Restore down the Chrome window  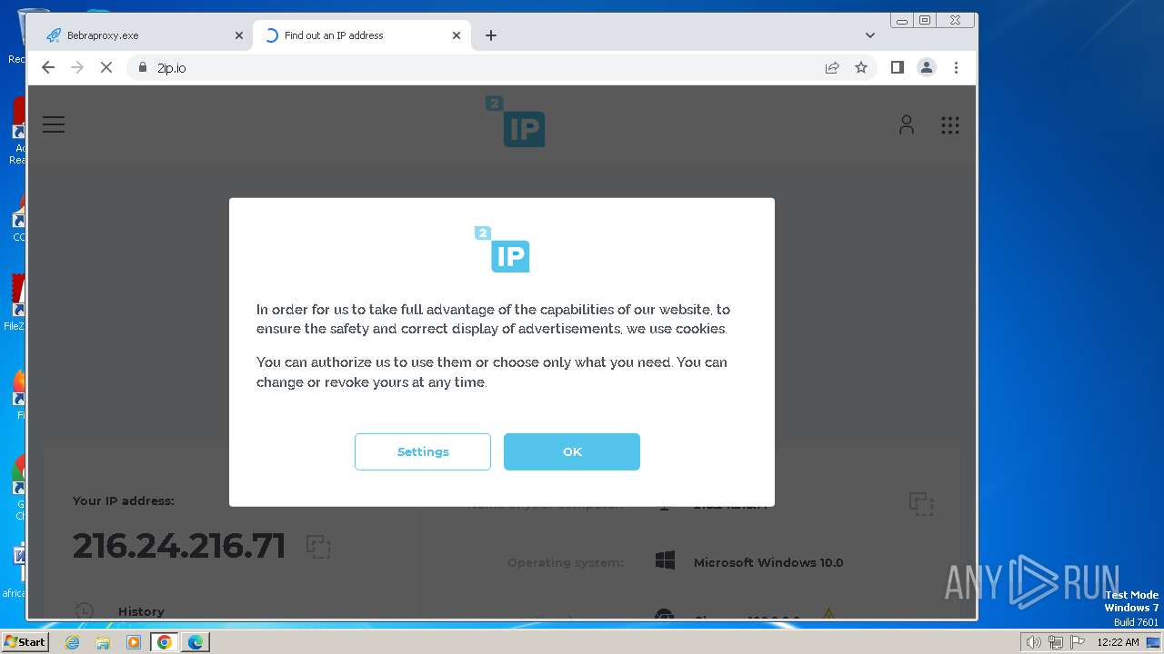tap(925, 20)
